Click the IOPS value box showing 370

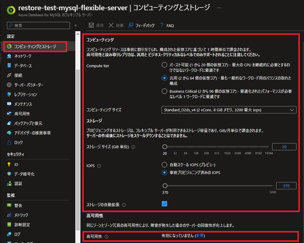coord(286,186)
